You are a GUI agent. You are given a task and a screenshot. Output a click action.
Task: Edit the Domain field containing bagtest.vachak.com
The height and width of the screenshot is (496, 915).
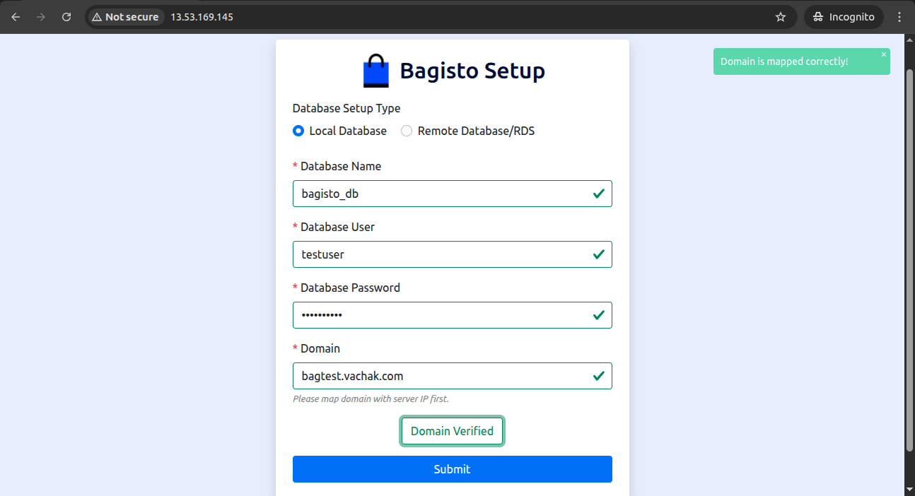point(452,376)
